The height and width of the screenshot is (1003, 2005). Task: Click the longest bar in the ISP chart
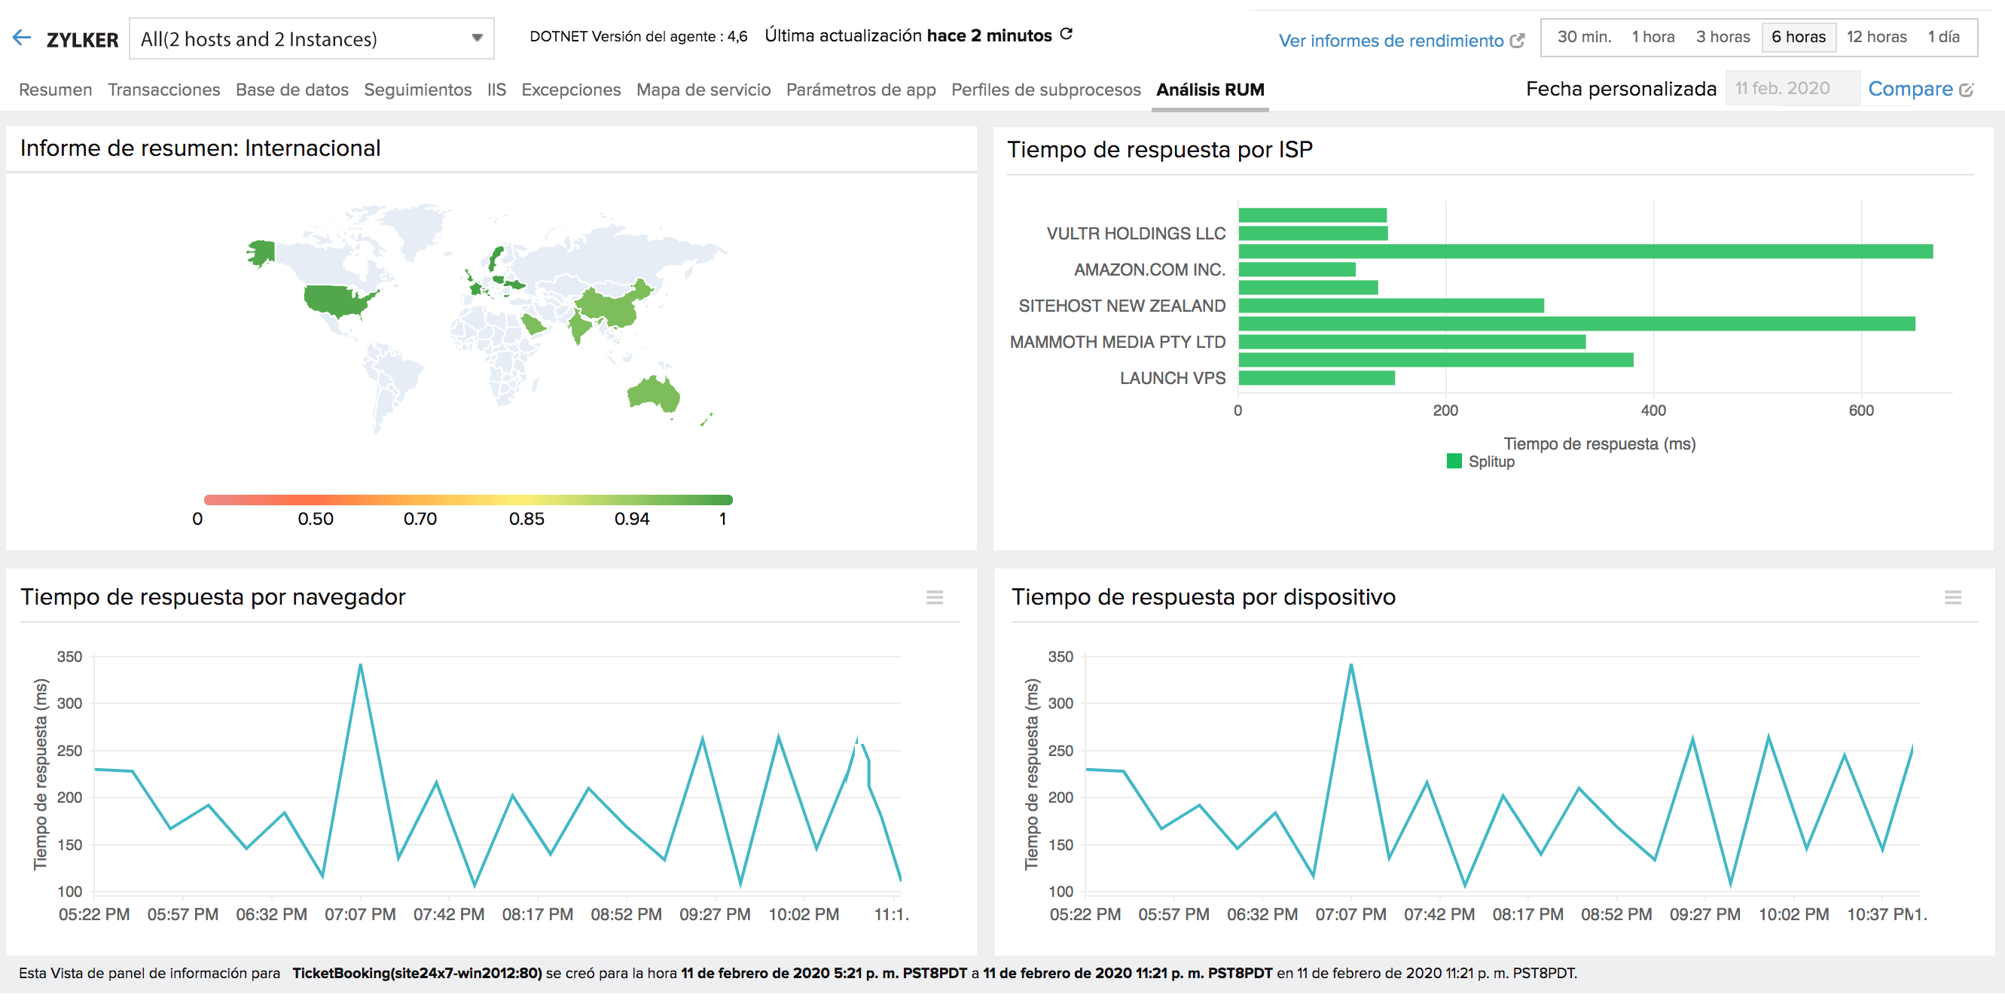click(x=1585, y=252)
